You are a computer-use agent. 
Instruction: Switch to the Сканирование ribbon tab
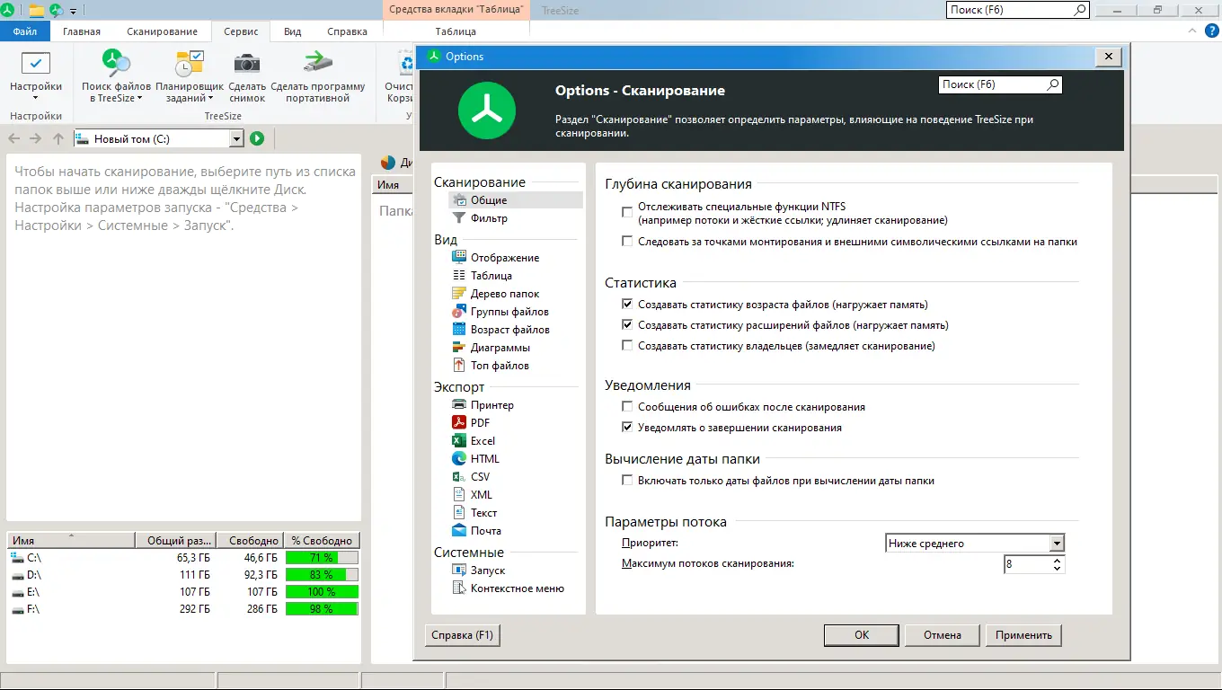(162, 31)
